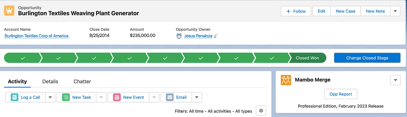
Task: Click the Email envelope icon
Action: [170, 97]
